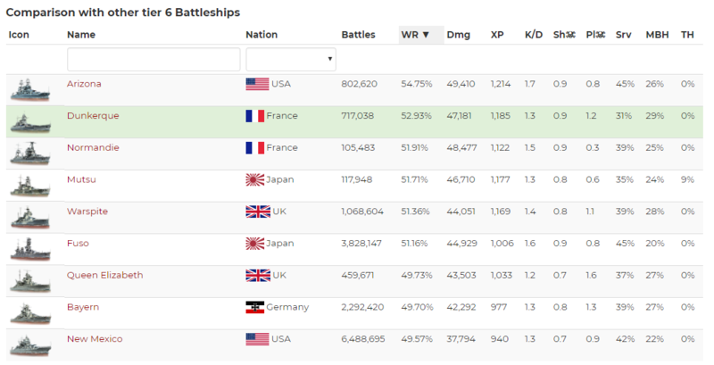Click the New Mexico ship icon

pyautogui.click(x=28, y=345)
